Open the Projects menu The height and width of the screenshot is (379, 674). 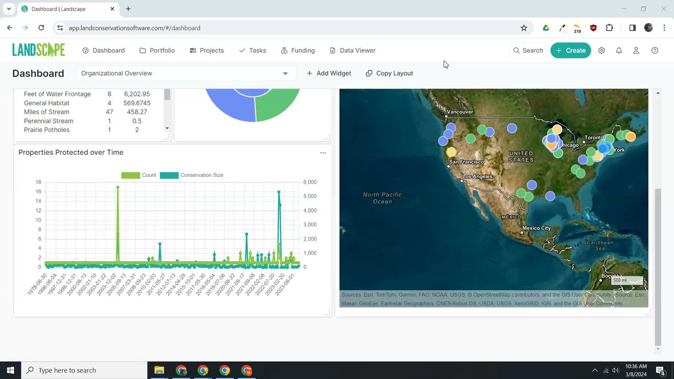coord(207,51)
